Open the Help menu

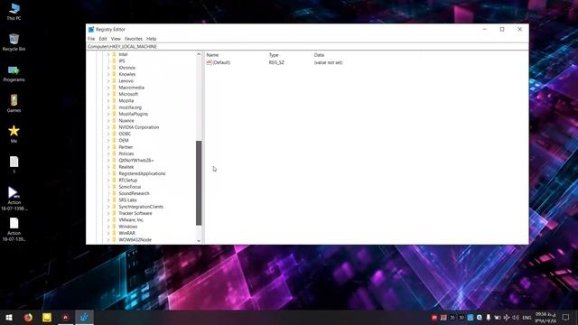(x=151, y=39)
